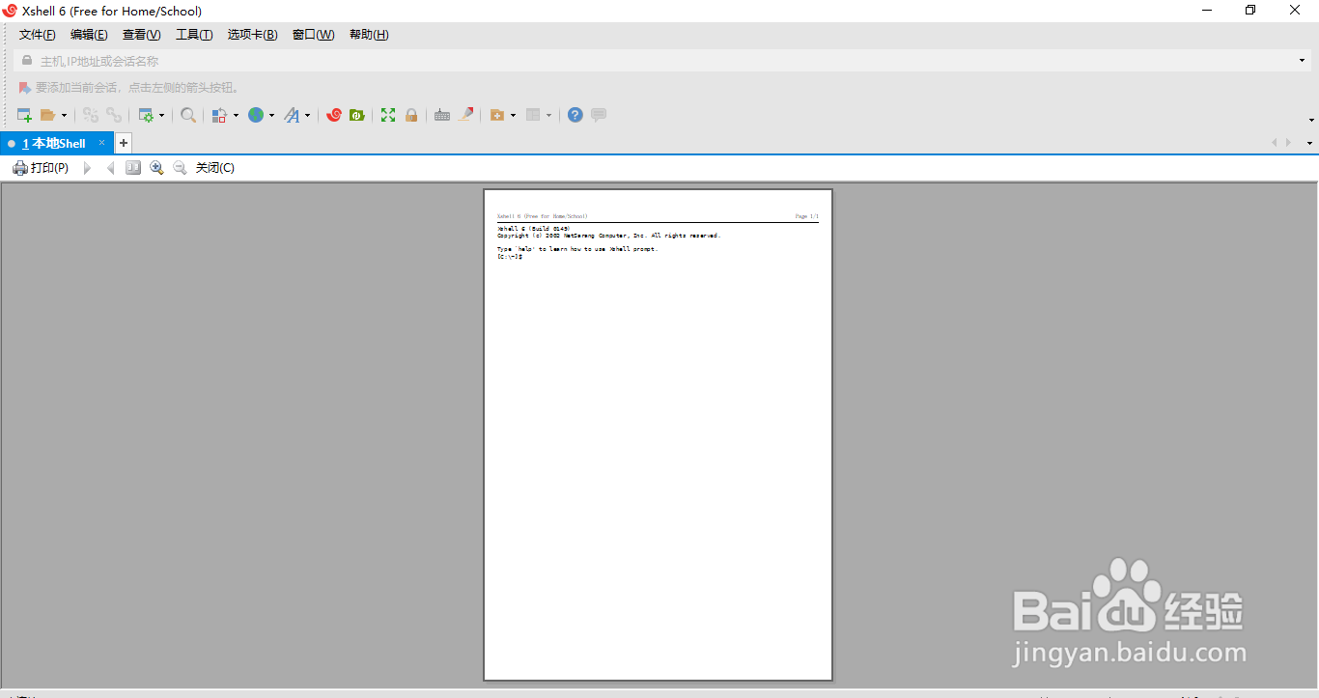The height and width of the screenshot is (698, 1319).
Task: Click the highlighter pen icon
Action: (465, 115)
